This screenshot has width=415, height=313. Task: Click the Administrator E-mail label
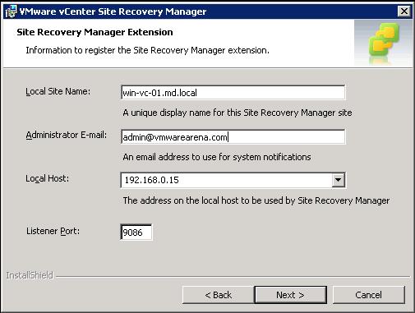[67, 135]
